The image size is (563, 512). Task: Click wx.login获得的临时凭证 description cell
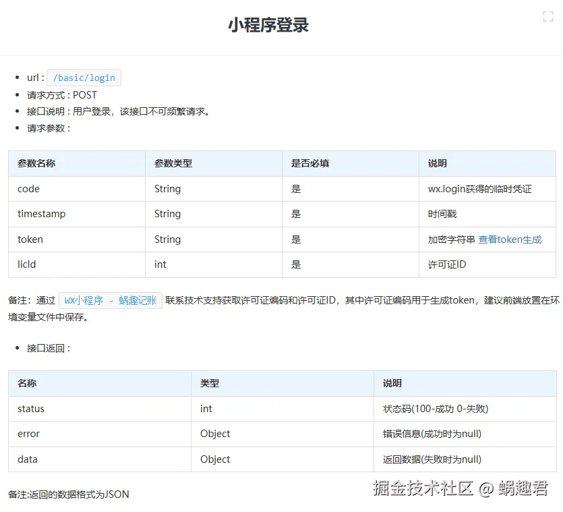coord(487,189)
